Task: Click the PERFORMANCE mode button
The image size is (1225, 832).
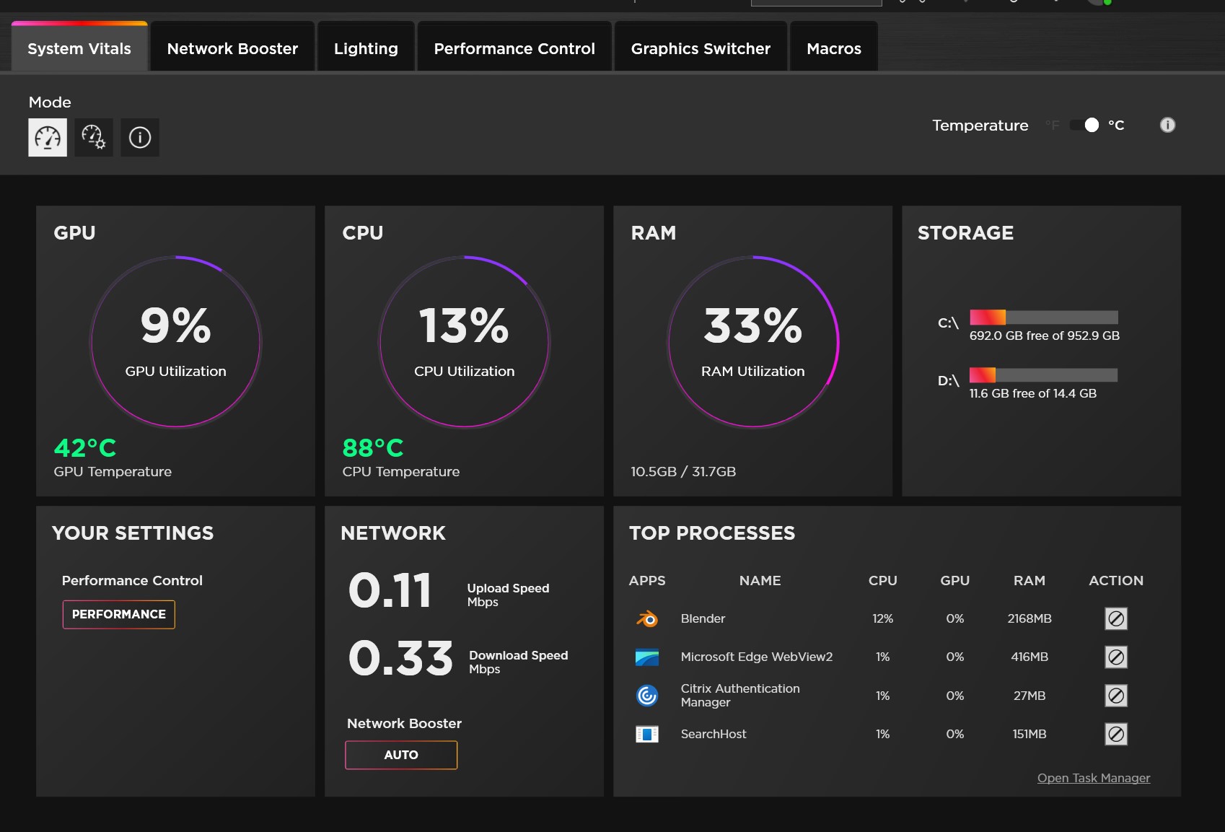Action: click(x=119, y=614)
